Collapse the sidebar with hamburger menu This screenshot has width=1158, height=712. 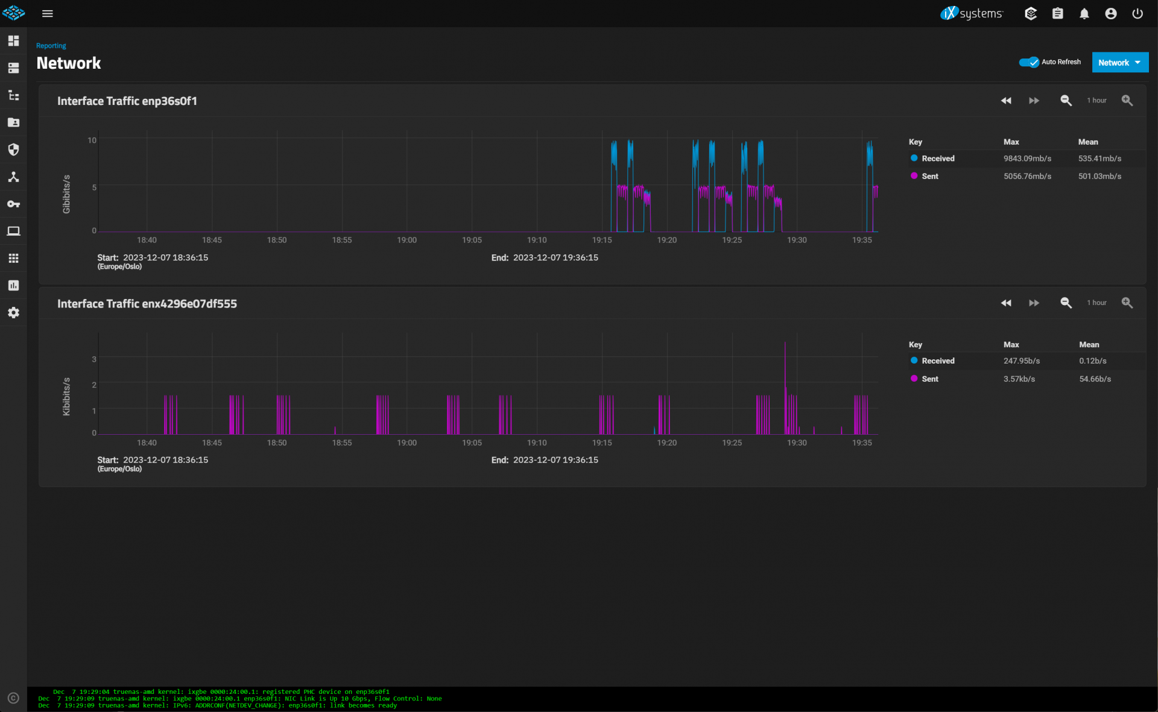[x=48, y=13]
